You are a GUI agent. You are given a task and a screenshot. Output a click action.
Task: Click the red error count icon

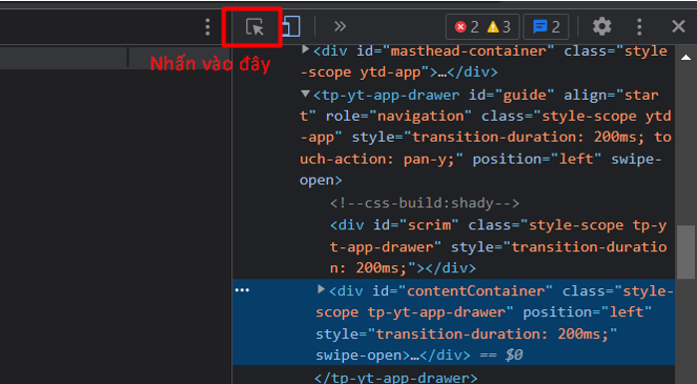pos(461,27)
